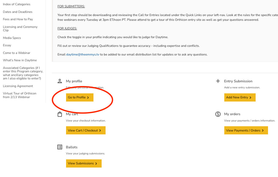Open Fees and How to Pay
The width and height of the screenshot is (278, 177).
click(18, 19)
